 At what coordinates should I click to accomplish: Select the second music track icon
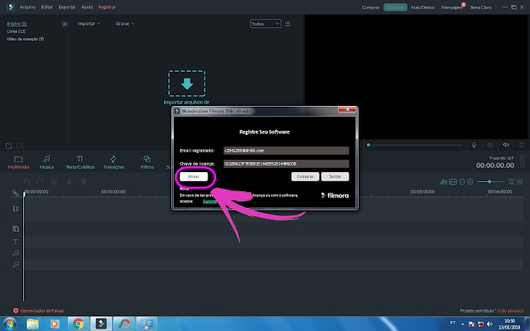pos(16,265)
